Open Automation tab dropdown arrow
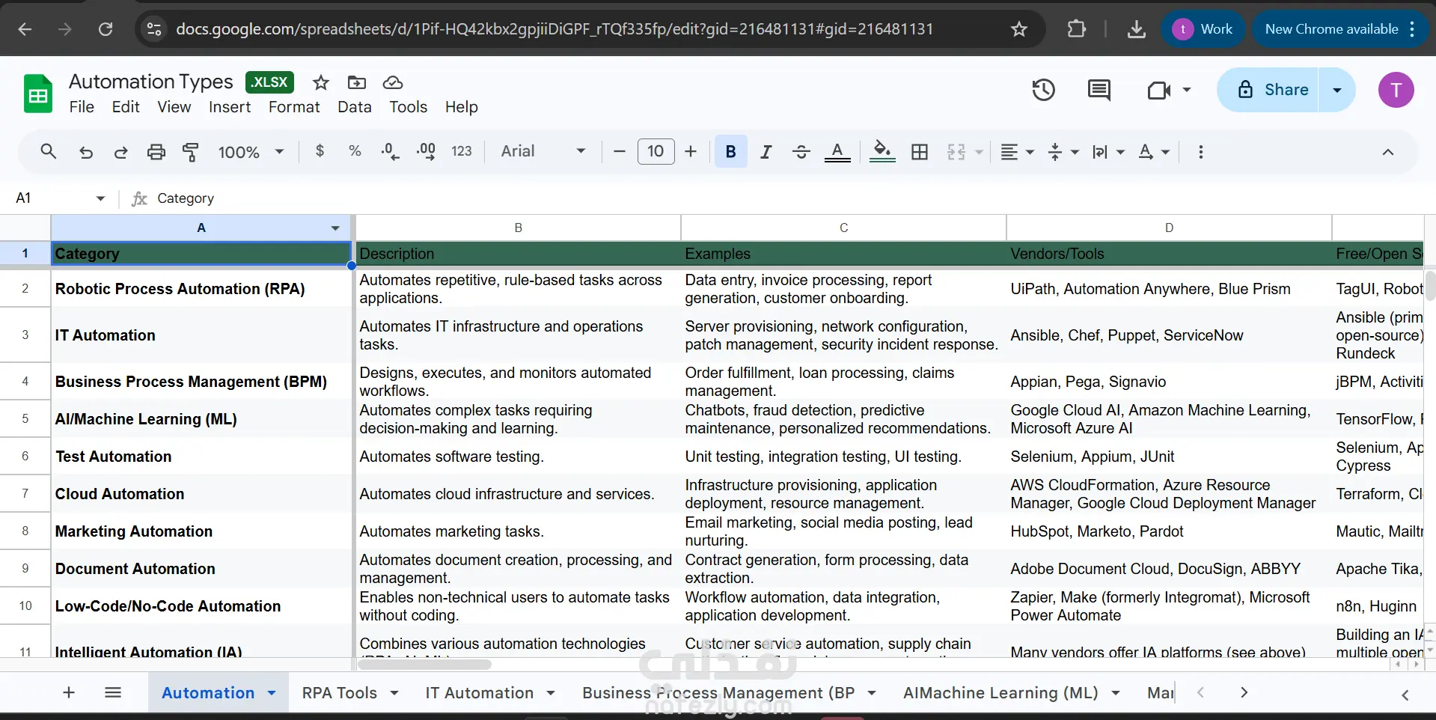The height and width of the screenshot is (720, 1436). coord(272,693)
